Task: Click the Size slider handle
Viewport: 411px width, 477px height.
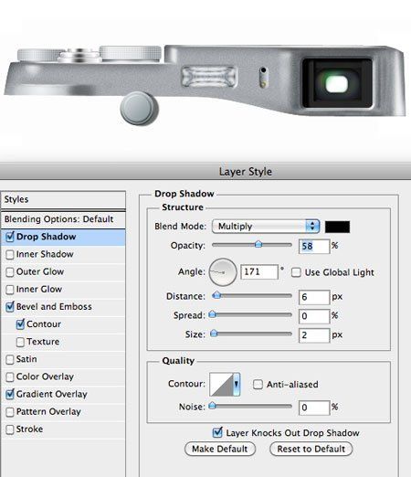Action: click(214, 334)
